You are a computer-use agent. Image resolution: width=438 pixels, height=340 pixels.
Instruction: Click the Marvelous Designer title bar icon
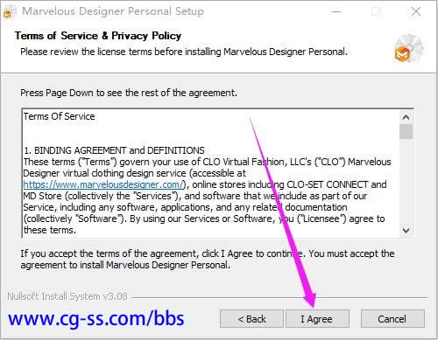click(7, 12)
